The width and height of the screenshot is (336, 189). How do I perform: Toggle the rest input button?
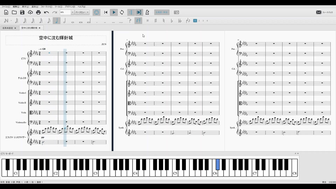tap(138, 21)
